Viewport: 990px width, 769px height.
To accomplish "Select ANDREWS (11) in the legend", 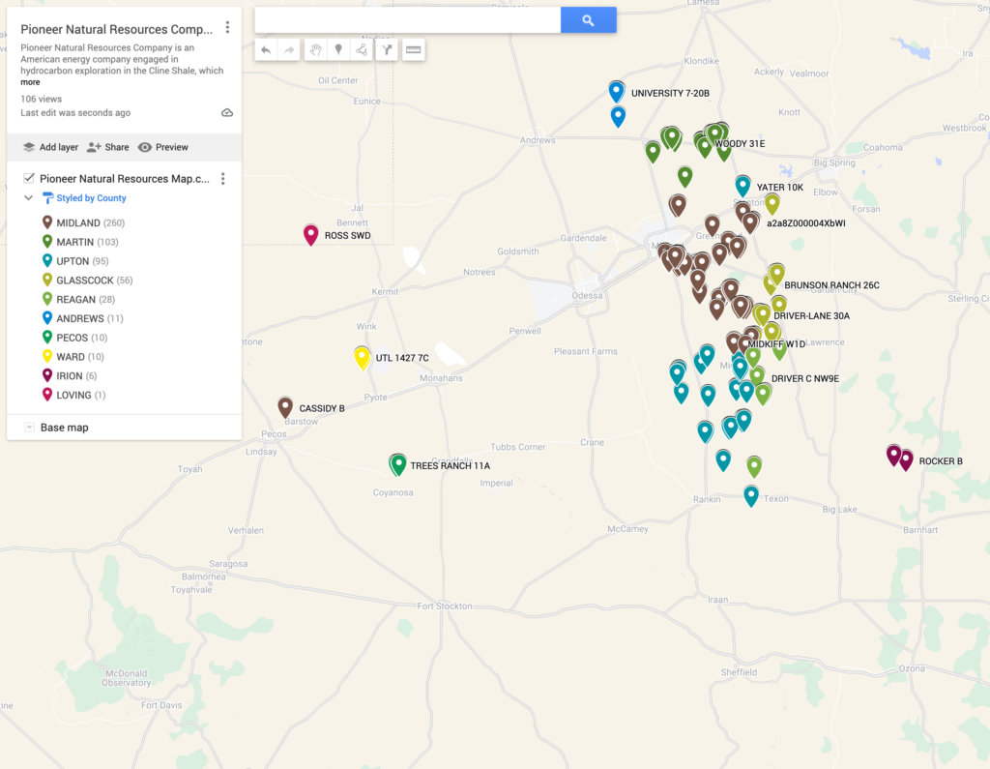I will point(82,318).
